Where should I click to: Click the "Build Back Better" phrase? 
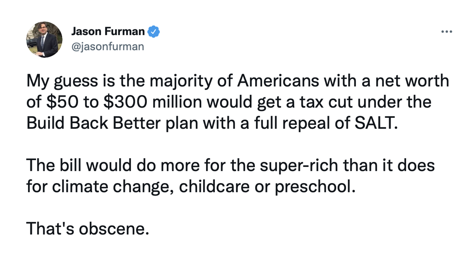pyautogui.click(x=93, y=123)
